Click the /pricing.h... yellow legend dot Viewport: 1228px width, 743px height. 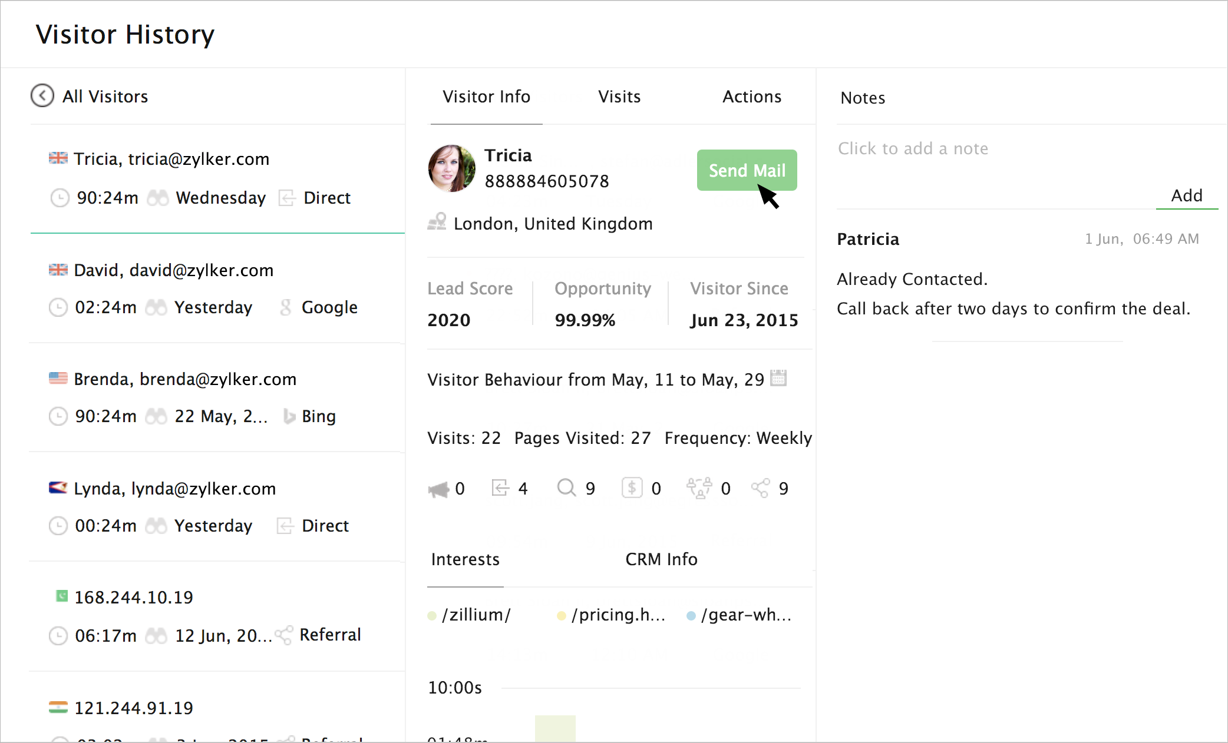(561, 616)
